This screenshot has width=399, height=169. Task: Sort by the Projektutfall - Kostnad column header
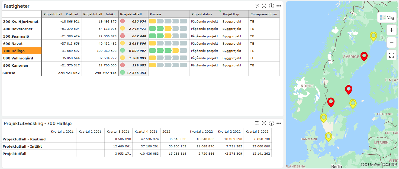pyautogui.click(x=61, y=14)
